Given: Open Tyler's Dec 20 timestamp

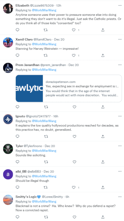Looking at the screenshot, I should click(50, 146).
